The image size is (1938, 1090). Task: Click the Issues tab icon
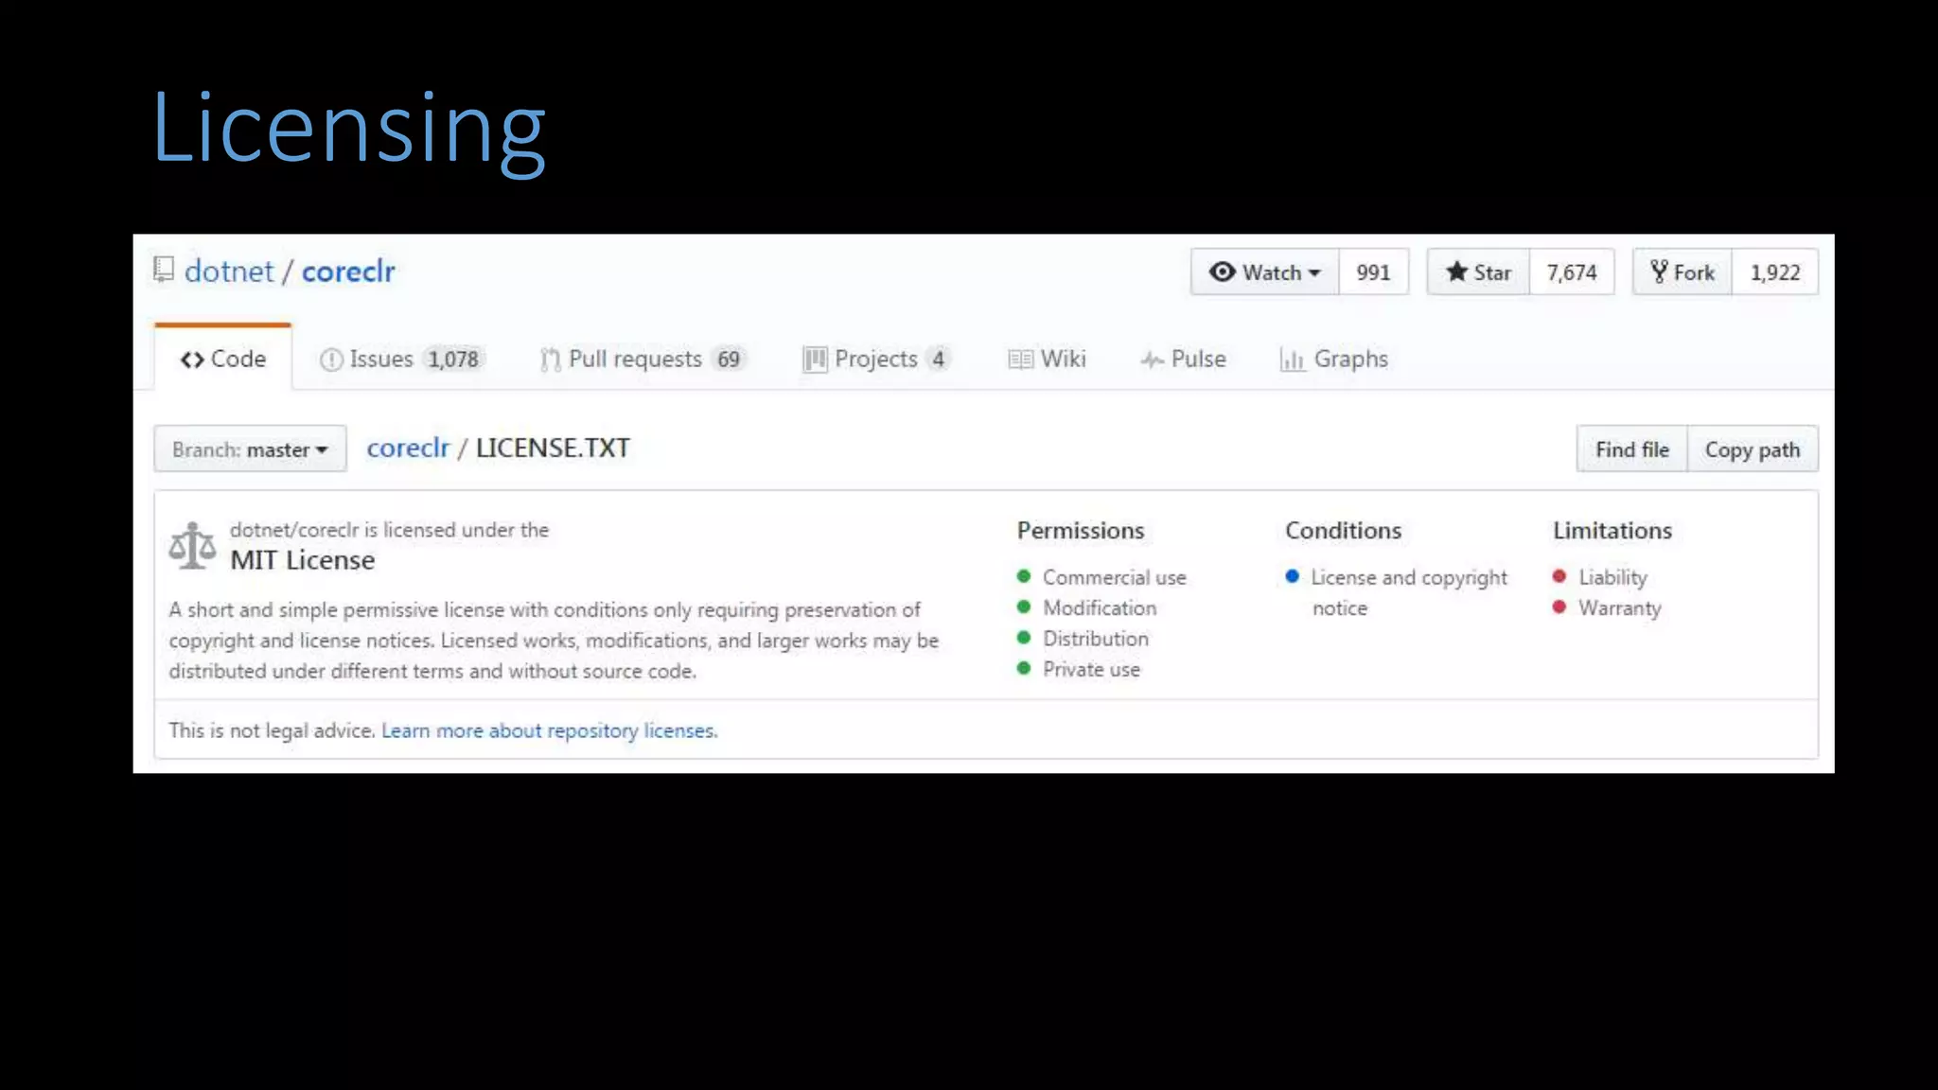[331, 360]
